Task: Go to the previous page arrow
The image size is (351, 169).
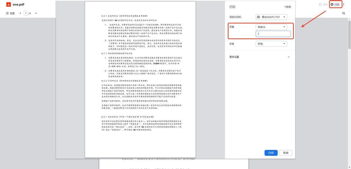Action: [x=20, y=13]
